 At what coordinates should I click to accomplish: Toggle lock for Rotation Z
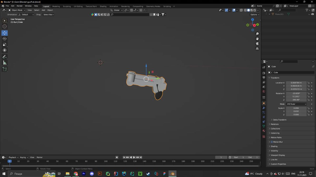click(308, 100)
